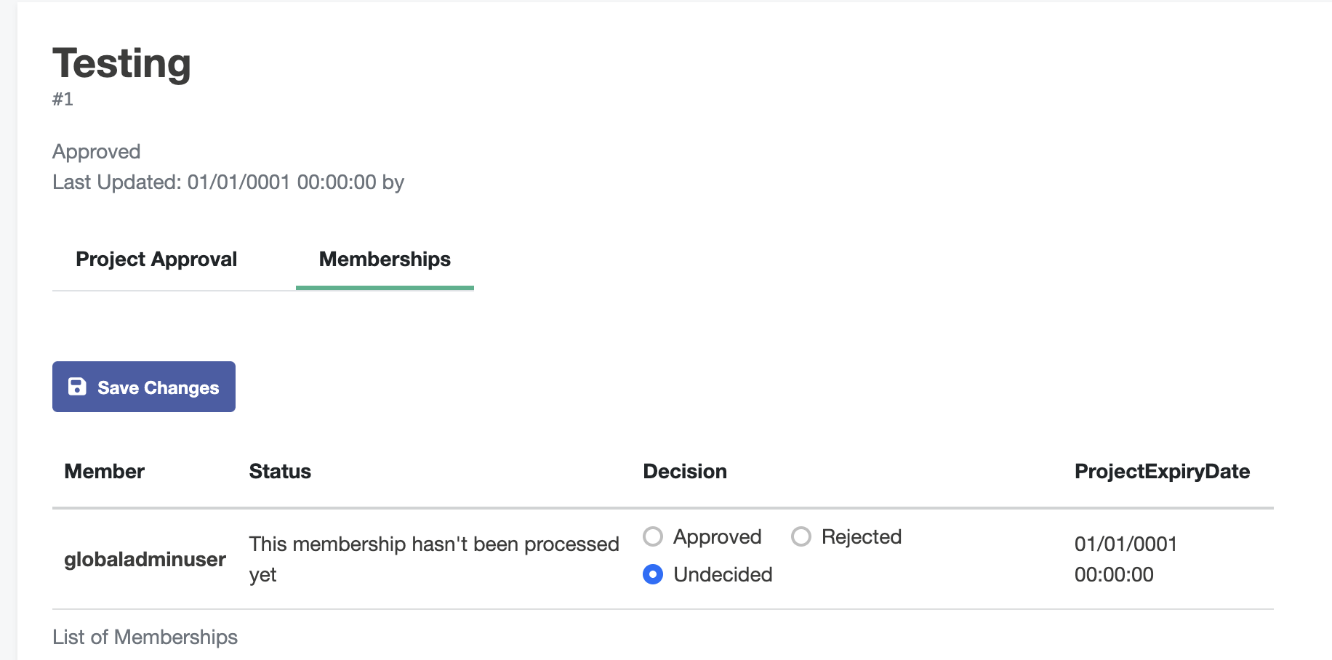Click the Member column header
Viewport: 1332px width, 660px height.
coord(105,471)
